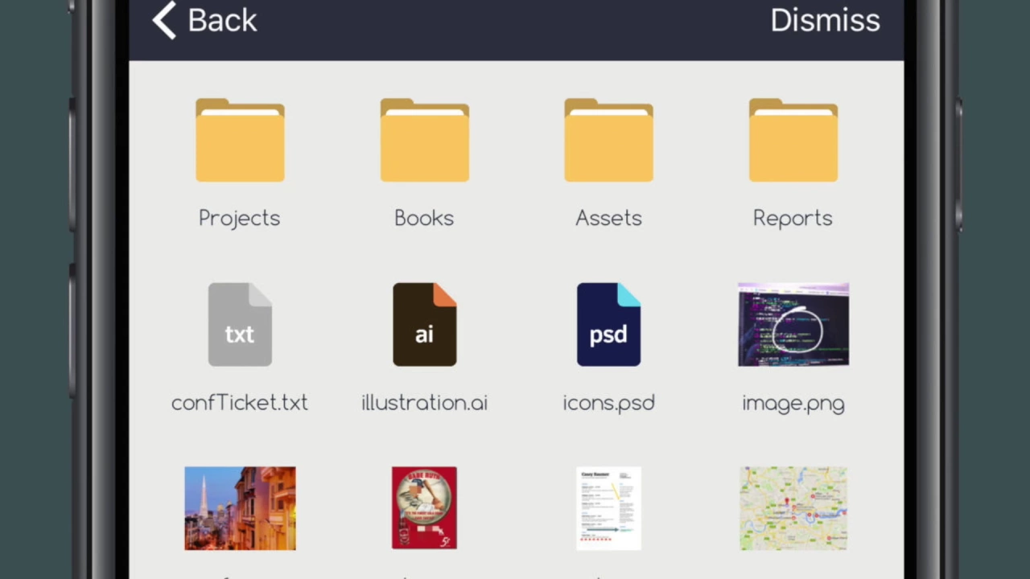Open the Books folder icon
1030x579 pixels.
coord(424,140)
